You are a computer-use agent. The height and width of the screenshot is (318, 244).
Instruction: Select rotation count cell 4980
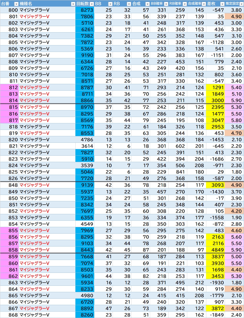85,296
